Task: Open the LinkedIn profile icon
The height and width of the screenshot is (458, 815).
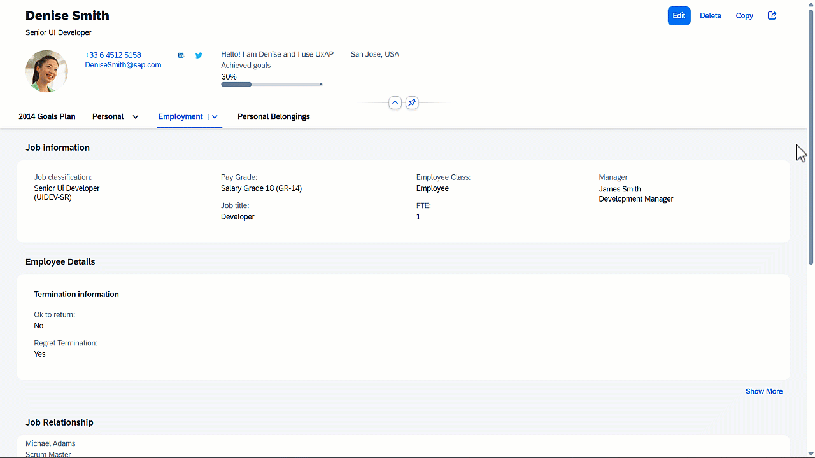Action: tap(181, 55)
